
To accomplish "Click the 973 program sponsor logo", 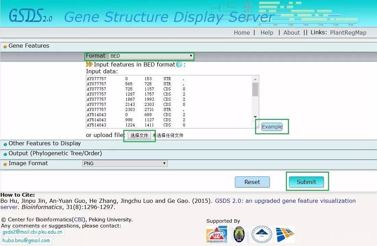I will pos(216,234).
